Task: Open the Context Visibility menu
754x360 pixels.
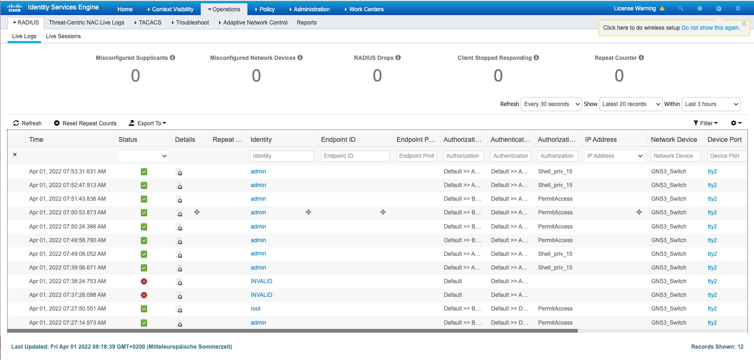Action: [171, 9]
